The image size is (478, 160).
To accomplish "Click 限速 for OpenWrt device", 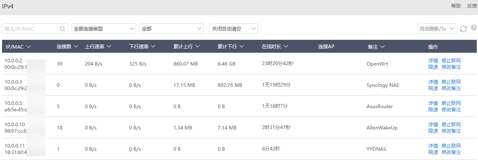I will coord(433,67).
